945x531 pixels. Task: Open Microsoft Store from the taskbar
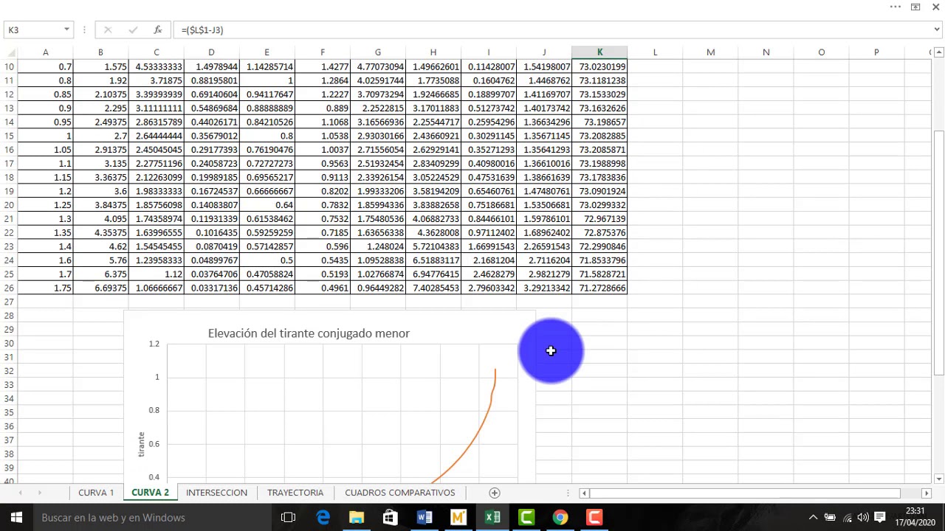[x=391, y=518]
